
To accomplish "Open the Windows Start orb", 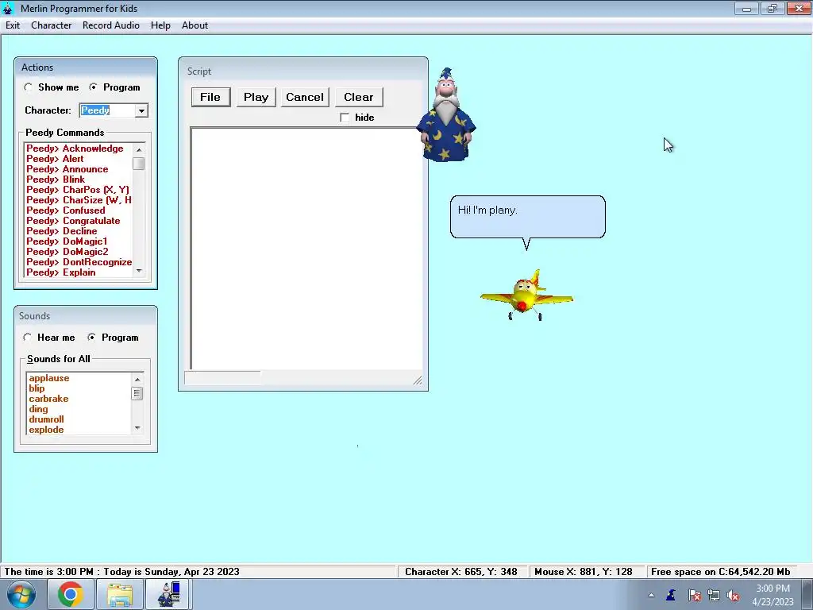I will click(21, 594).
